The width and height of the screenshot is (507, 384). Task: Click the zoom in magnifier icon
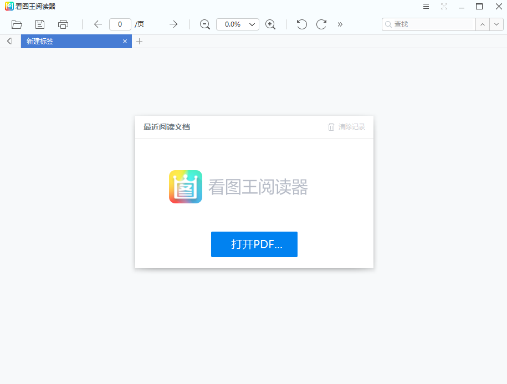click(x=270, y=24)
